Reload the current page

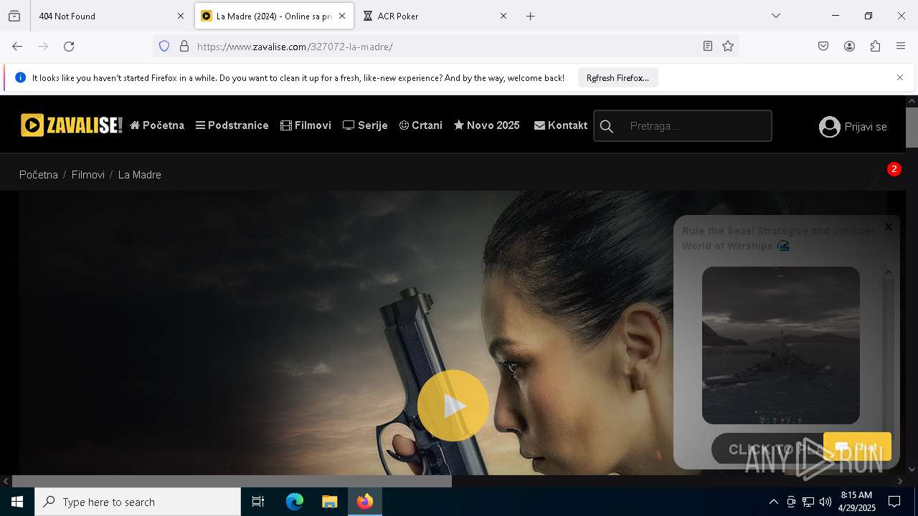69,46
